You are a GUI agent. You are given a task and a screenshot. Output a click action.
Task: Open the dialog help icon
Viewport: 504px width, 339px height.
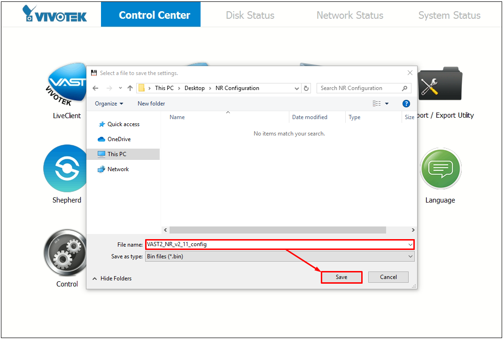coord(406,104)
